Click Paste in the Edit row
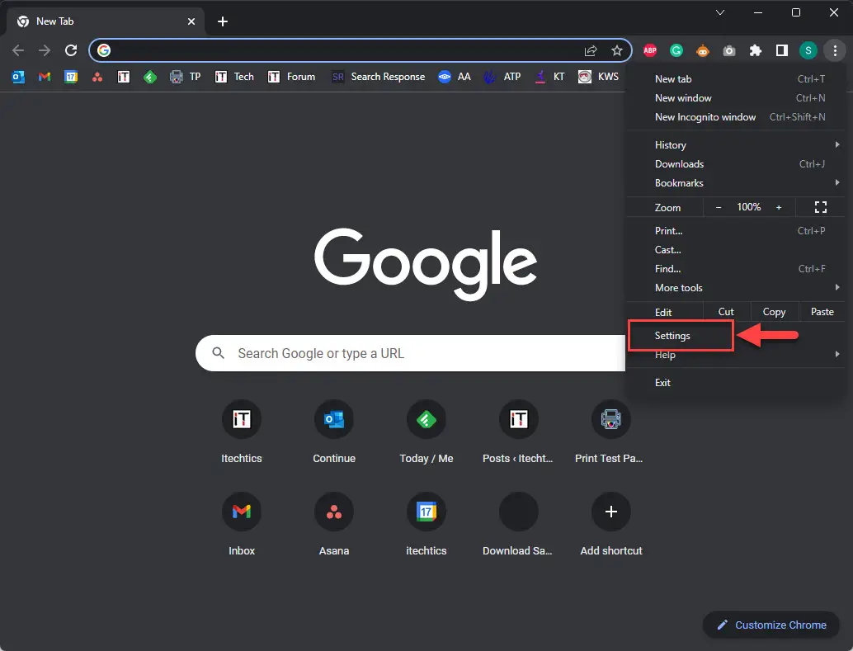 pyautogui.click(x=822, y=312)
